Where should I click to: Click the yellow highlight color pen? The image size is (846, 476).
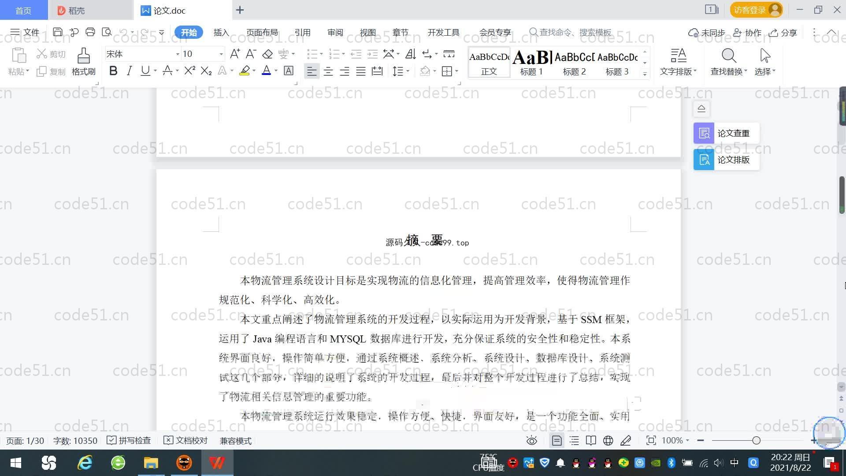pyautogui.click(x=245, y=71)
